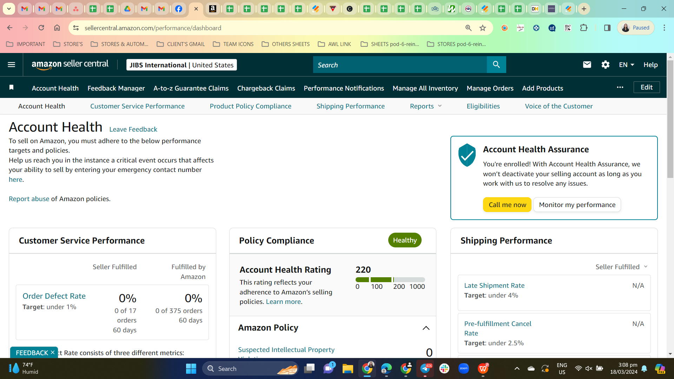Click the Help link in header

[x=650, y=65]
